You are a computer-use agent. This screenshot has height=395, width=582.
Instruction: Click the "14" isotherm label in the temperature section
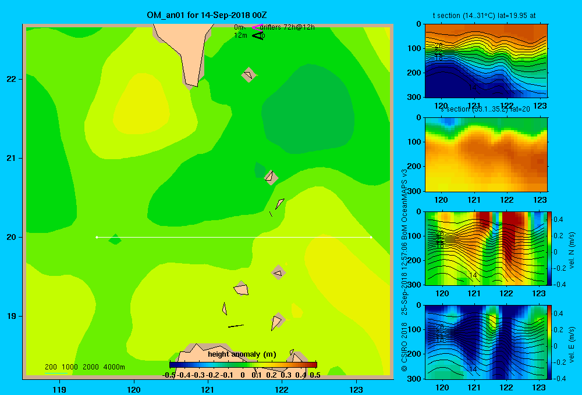tap(472, 88)
